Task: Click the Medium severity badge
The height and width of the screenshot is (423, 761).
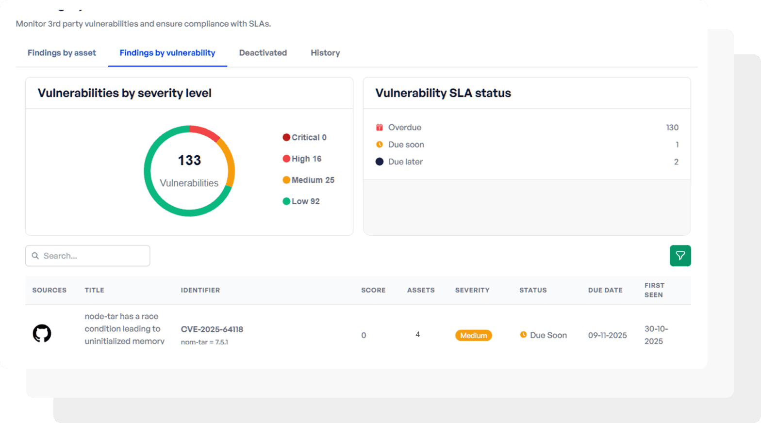Action: pyautogui.click(x=473, y=335)
